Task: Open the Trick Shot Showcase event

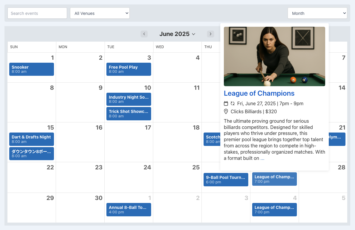Action: [128, 114]
